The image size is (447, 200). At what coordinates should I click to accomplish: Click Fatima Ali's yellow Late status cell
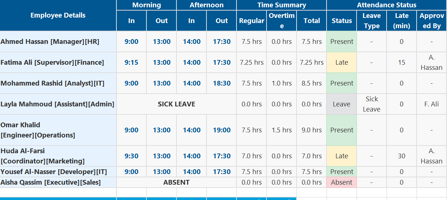click(x=342, y=63)
